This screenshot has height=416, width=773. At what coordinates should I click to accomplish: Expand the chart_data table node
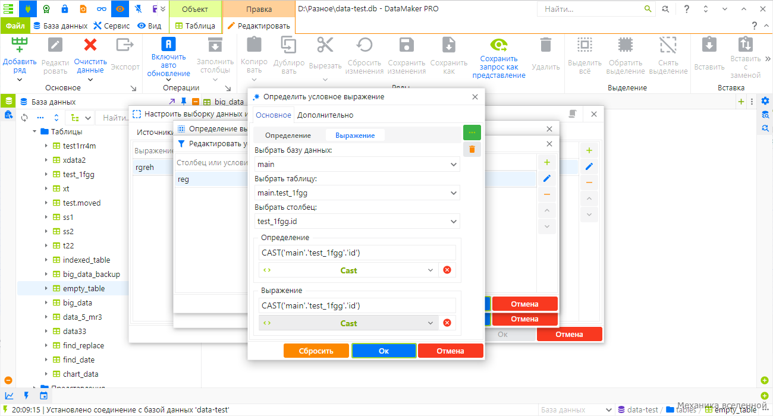(46, 374)
